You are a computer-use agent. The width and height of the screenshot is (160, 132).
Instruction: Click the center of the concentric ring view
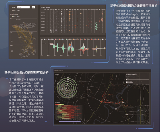click(67, 88)
